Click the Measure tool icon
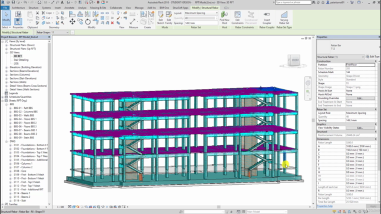The image size is (381, 214). pyautogui.click(x=133, y=21)
